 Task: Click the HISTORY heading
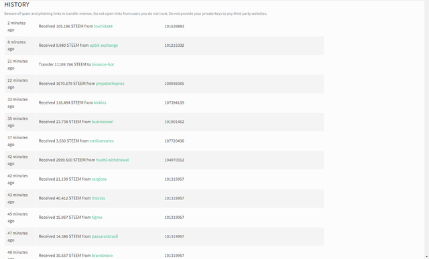pos(17,5)
